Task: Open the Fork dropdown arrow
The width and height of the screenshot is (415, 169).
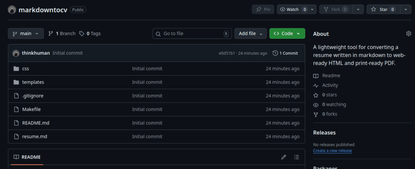Action: click(358, 9)
